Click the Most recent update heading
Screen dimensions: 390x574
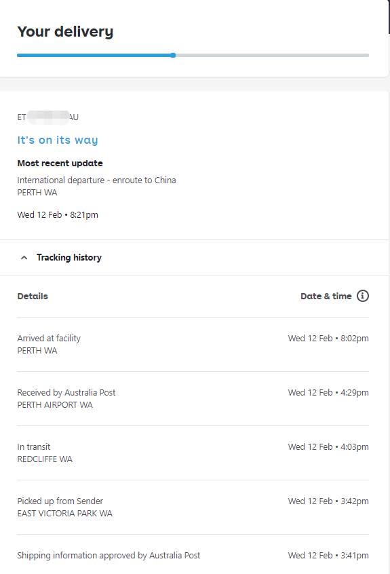(60, 164)
